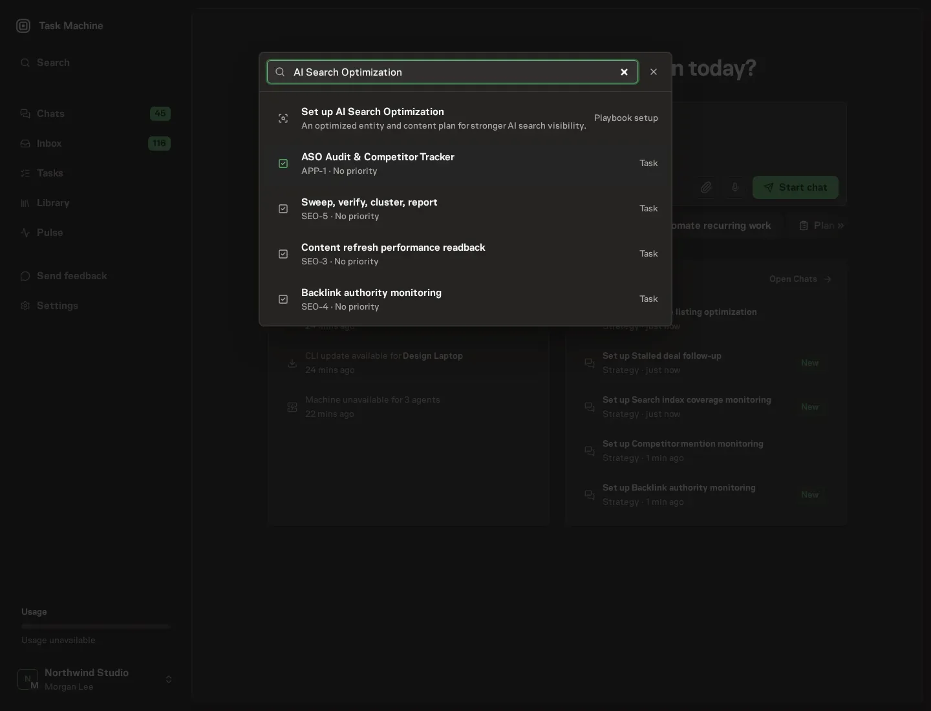Open Inbox in the sidebar
Image resolution: width=931 pixels, height=711 pixels.
click(96, 143)
